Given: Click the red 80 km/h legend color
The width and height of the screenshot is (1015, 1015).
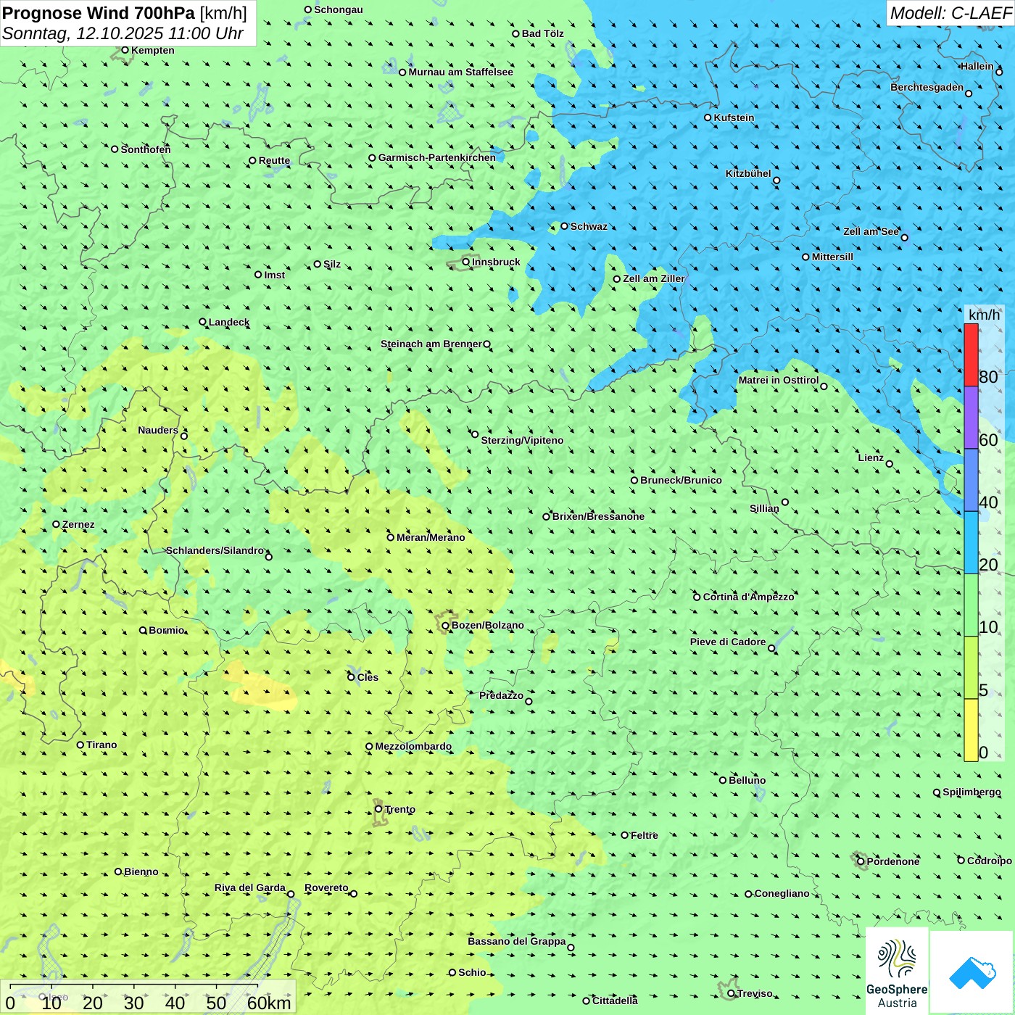Looking at the screenshot, I should click(x=971, y=355).
